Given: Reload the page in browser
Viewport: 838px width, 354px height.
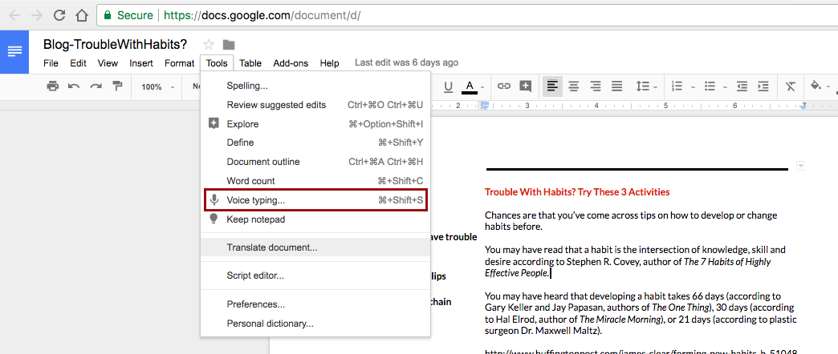Looking at the screenshot, I should [x=60, y=15].
